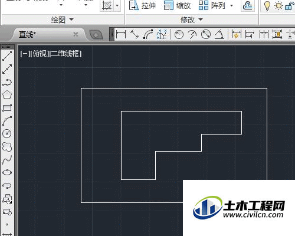The image size is (295, 236).
Task: Click the Continue dimension icon
Action: (264, 35)
